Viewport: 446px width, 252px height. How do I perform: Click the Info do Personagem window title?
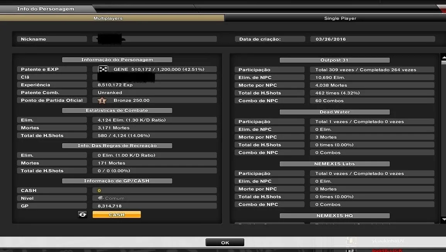[x=46, y=9]
